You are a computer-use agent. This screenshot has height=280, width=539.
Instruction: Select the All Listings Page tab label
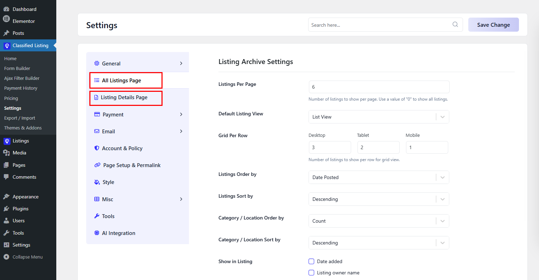[x=121, y=81]
